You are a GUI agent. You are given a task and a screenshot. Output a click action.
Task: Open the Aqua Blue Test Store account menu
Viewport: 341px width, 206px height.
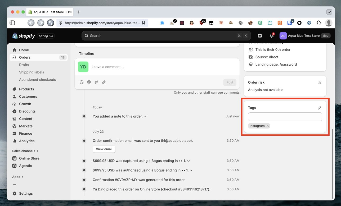tap(305, 36)
